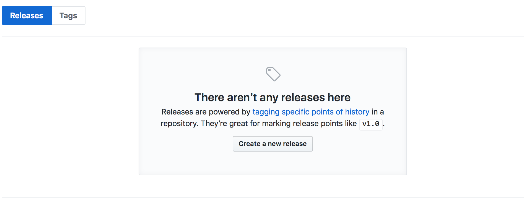This screenshot has height=198, width=524.
Task: Click the Create a new release button
Action: (x=273, y=144)
